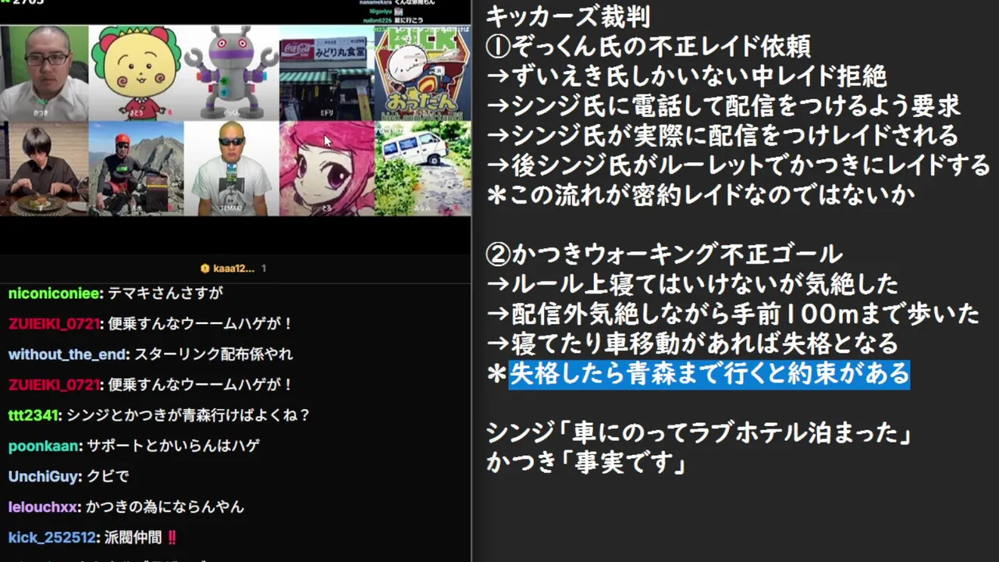Click message シンジとかつきが青森行けばよくね？
The image size is (999, 562).
tap(189, 415)
